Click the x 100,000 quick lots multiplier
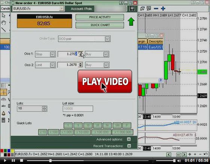Viewport: 210px width, 164px height. [101, 132]
